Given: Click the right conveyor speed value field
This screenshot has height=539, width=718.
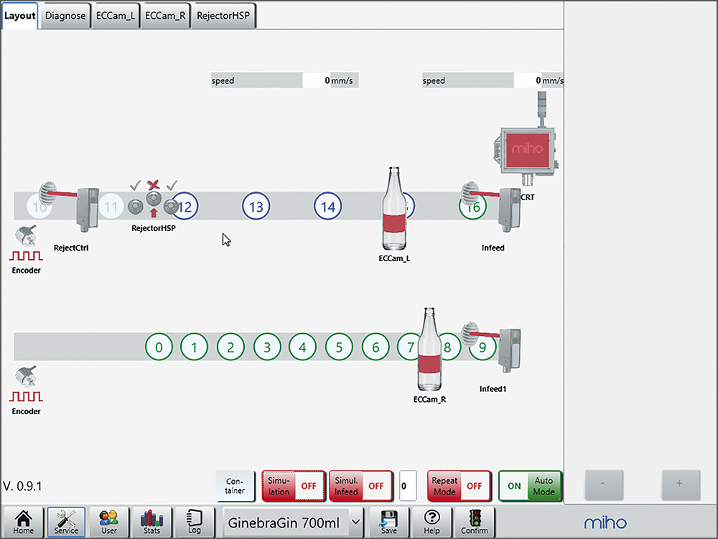Looking at the screenshot, I should tap(528, 80).
